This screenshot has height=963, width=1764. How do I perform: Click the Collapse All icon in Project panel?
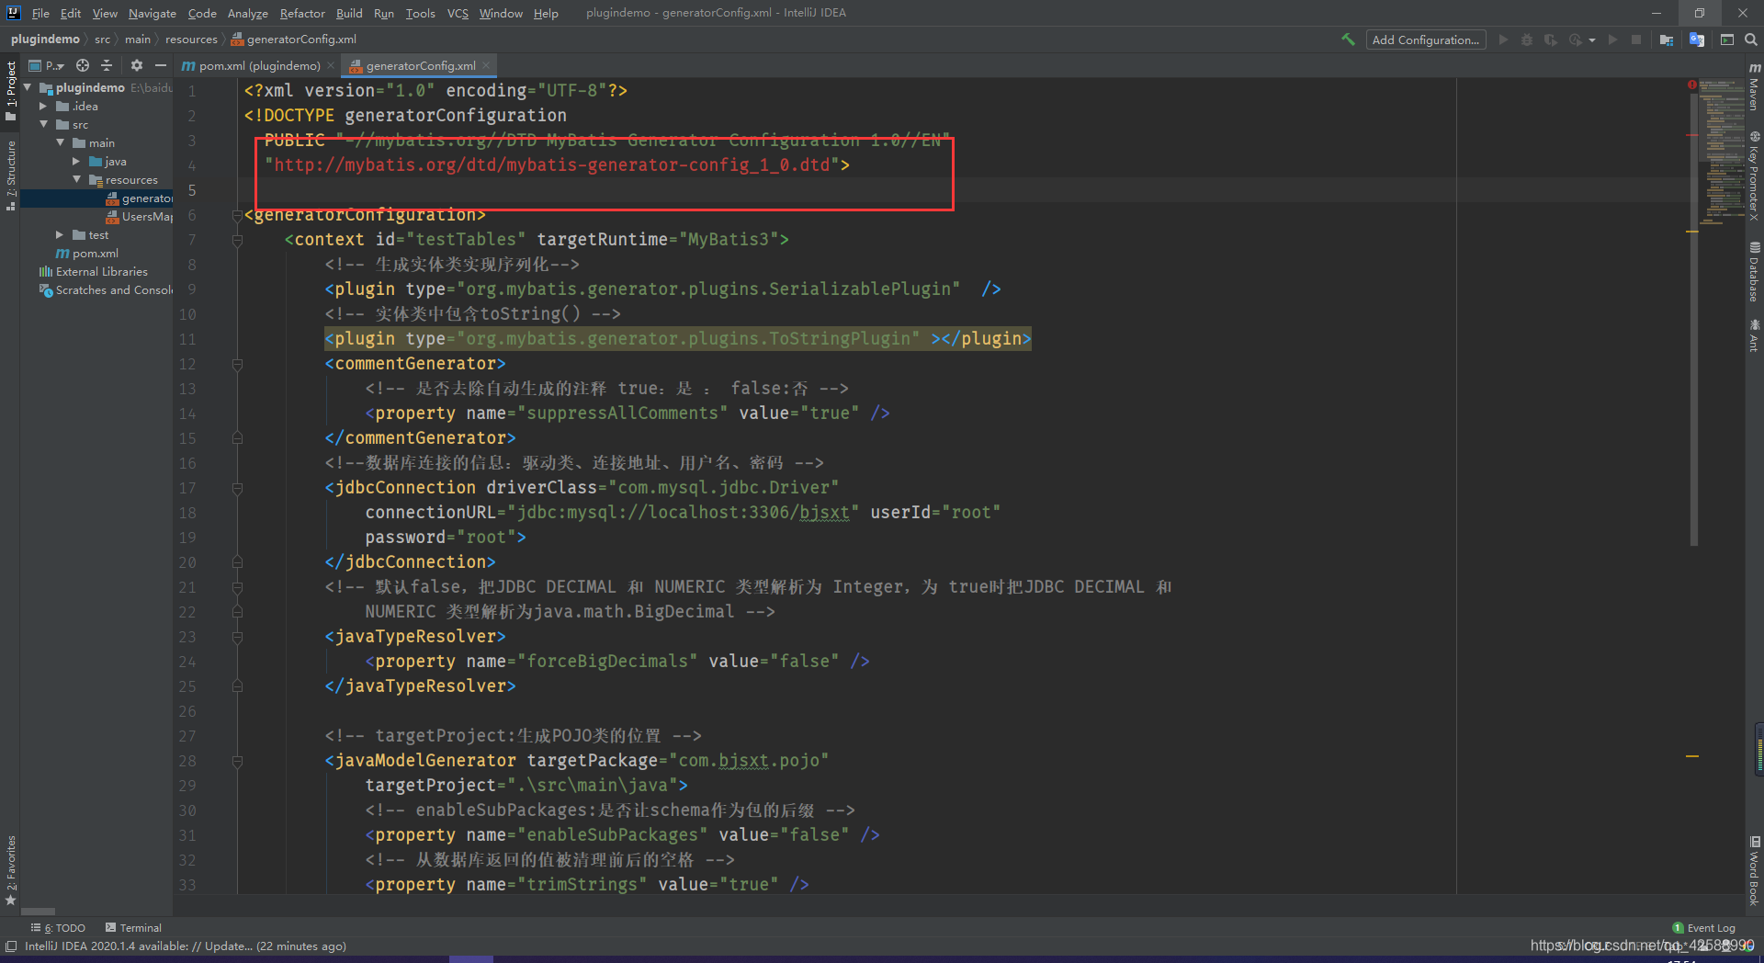point(107,65)
